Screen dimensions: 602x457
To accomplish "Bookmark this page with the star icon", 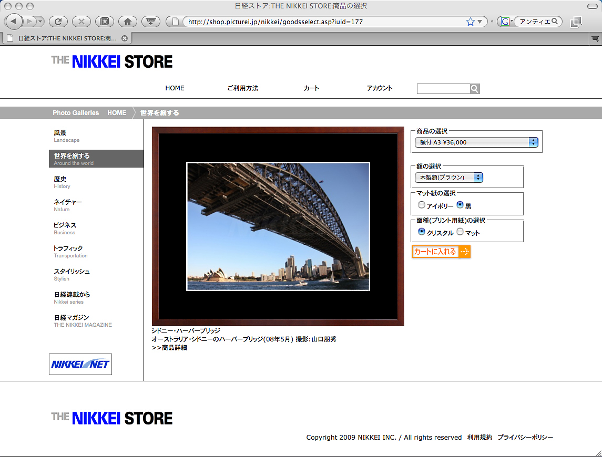I will pos(471,22).
